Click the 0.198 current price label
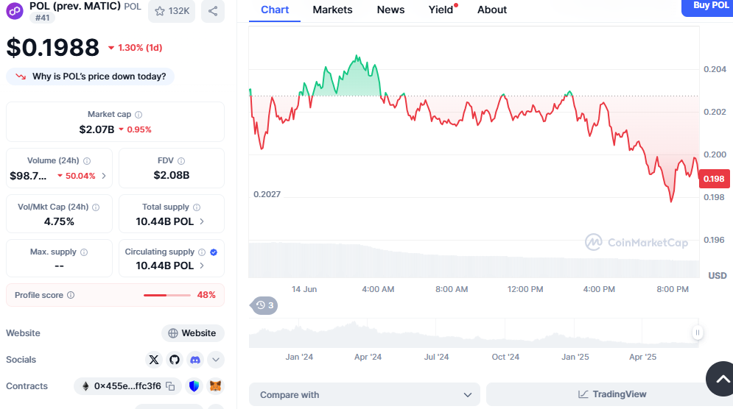 [x=714, y=179]
